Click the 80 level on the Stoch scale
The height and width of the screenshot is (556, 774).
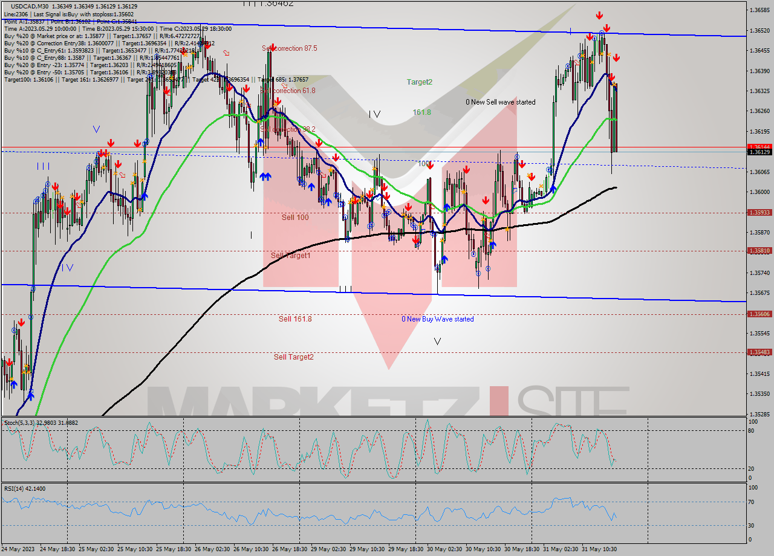click(752, 430)
